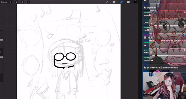Click the streamer webcam feed

[164, 86]
